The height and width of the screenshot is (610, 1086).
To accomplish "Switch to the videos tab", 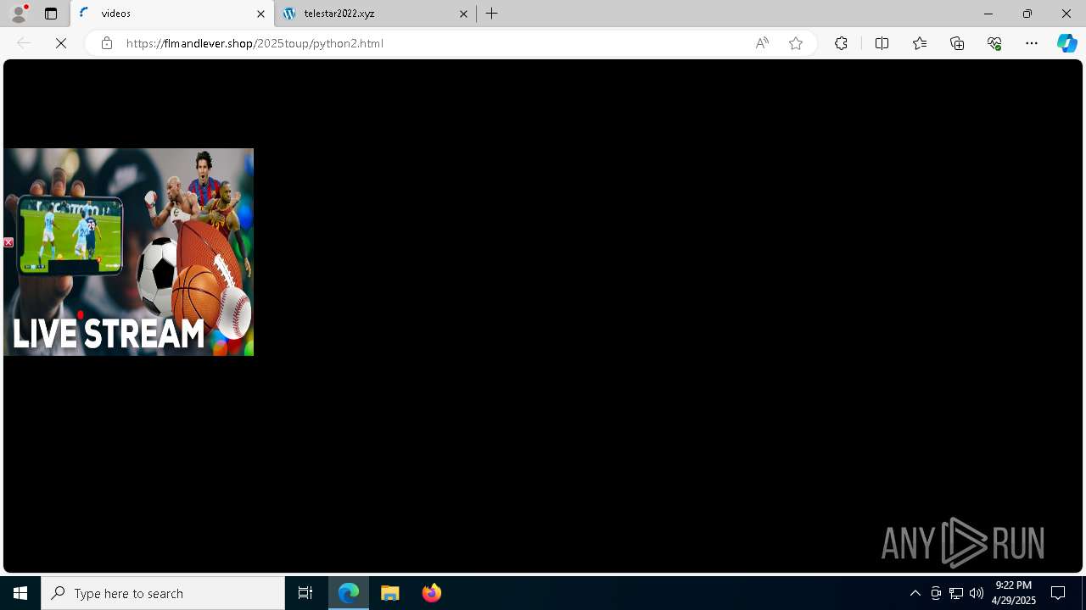I will pyautogui.click(x=172, y=14).
